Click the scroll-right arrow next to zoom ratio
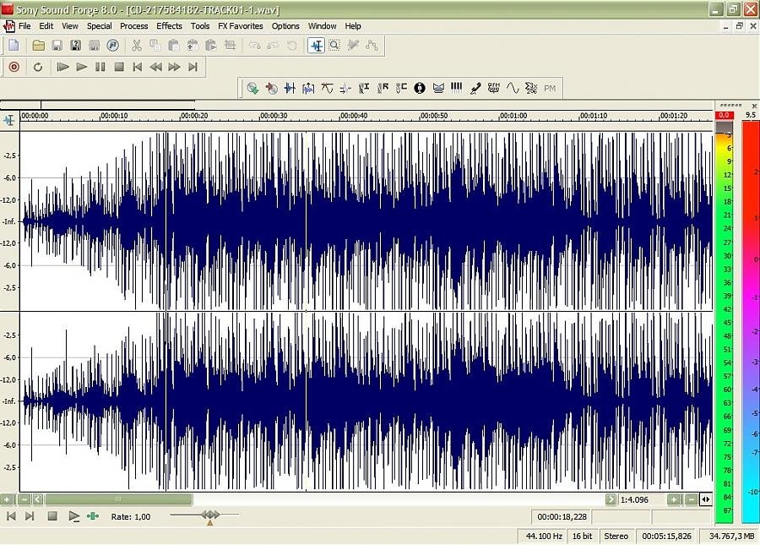The height and width of the screenshot is (545, 760). coord(611,499)
